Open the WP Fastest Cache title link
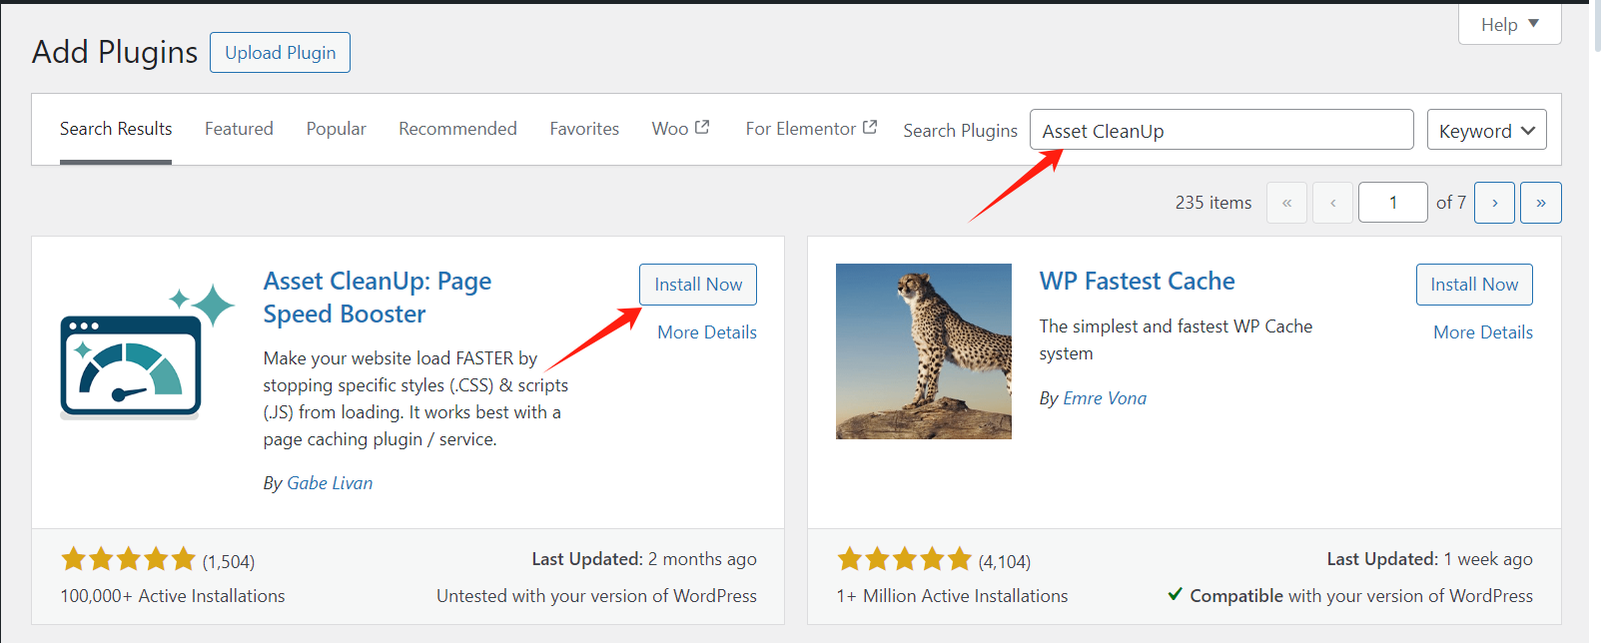 [1138, 282]
